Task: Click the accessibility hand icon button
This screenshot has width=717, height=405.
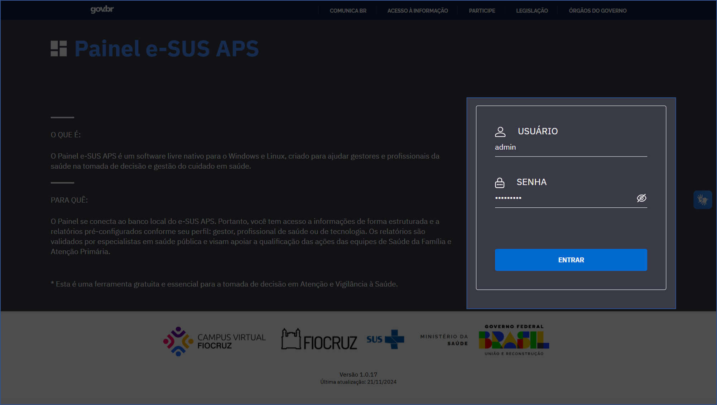Action: point(703,199)
